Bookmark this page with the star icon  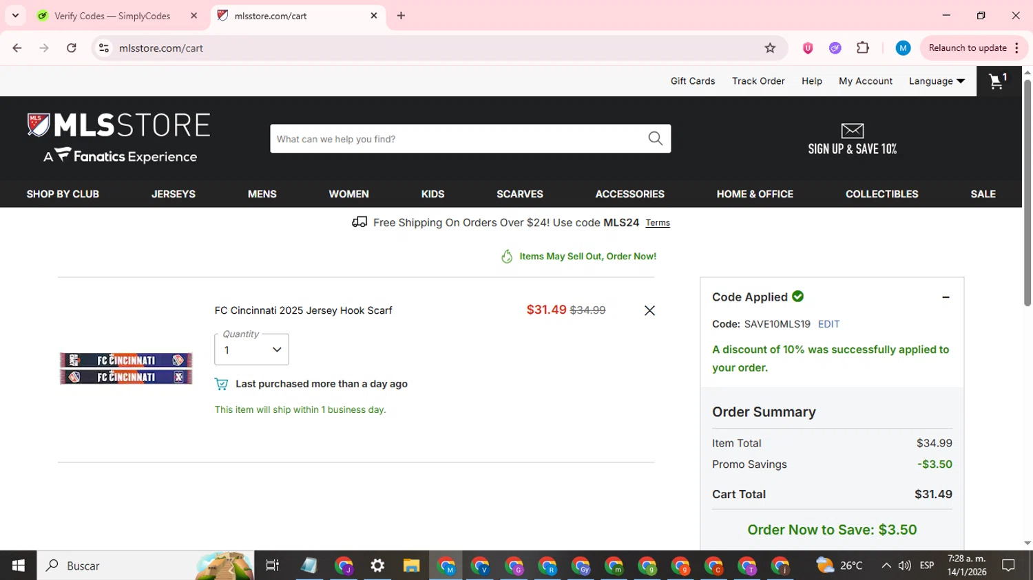tap(770, 48)
